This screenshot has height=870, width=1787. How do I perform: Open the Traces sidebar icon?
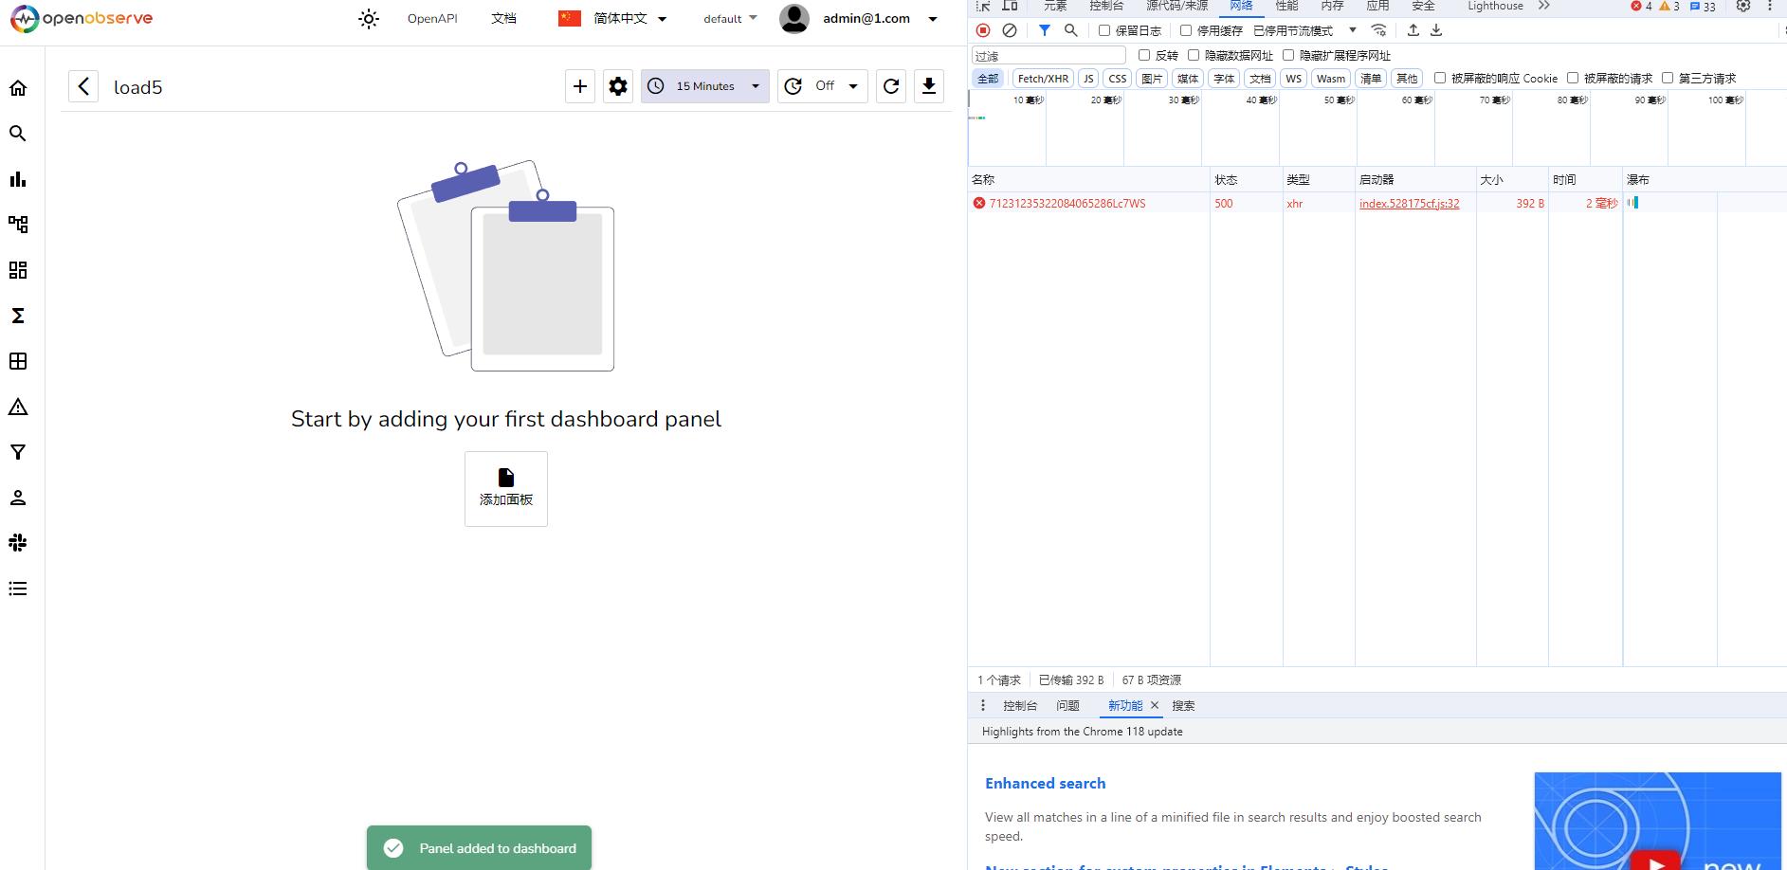coord(18,224)
